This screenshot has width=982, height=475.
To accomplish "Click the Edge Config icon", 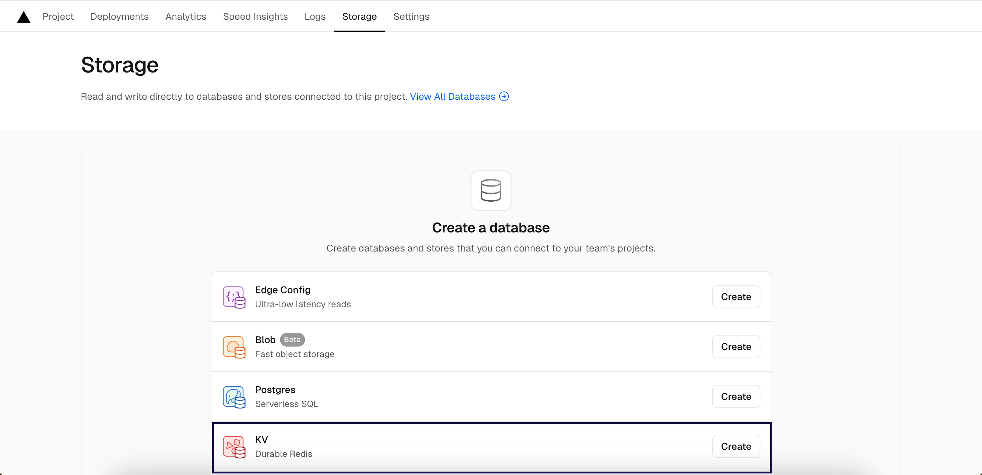I will [x=234, y=297].
